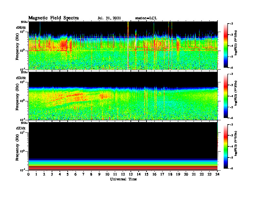Click the "19" hour tick label
259x200 pixels.
[178, 174]
